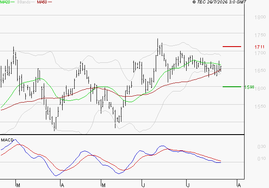
Task: Click the MACD panel label
Action: pyautogui.click(x=7, y=140)
